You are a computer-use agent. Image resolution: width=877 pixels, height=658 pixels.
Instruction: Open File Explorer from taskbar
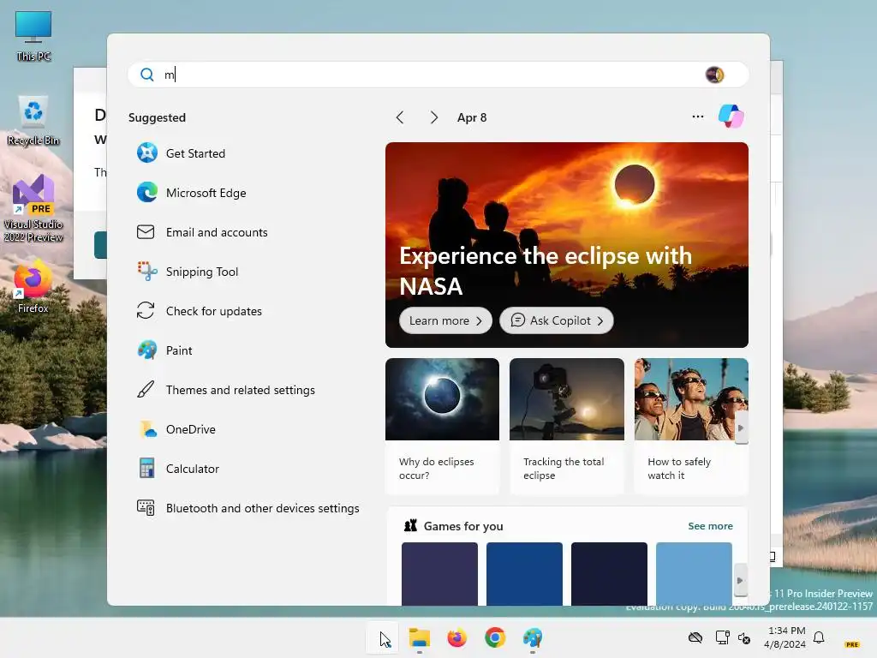pos(419,637)
